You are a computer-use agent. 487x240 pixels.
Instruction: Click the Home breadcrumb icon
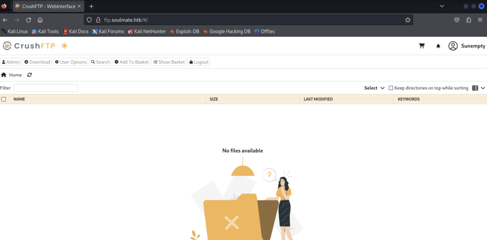[4, 75]
